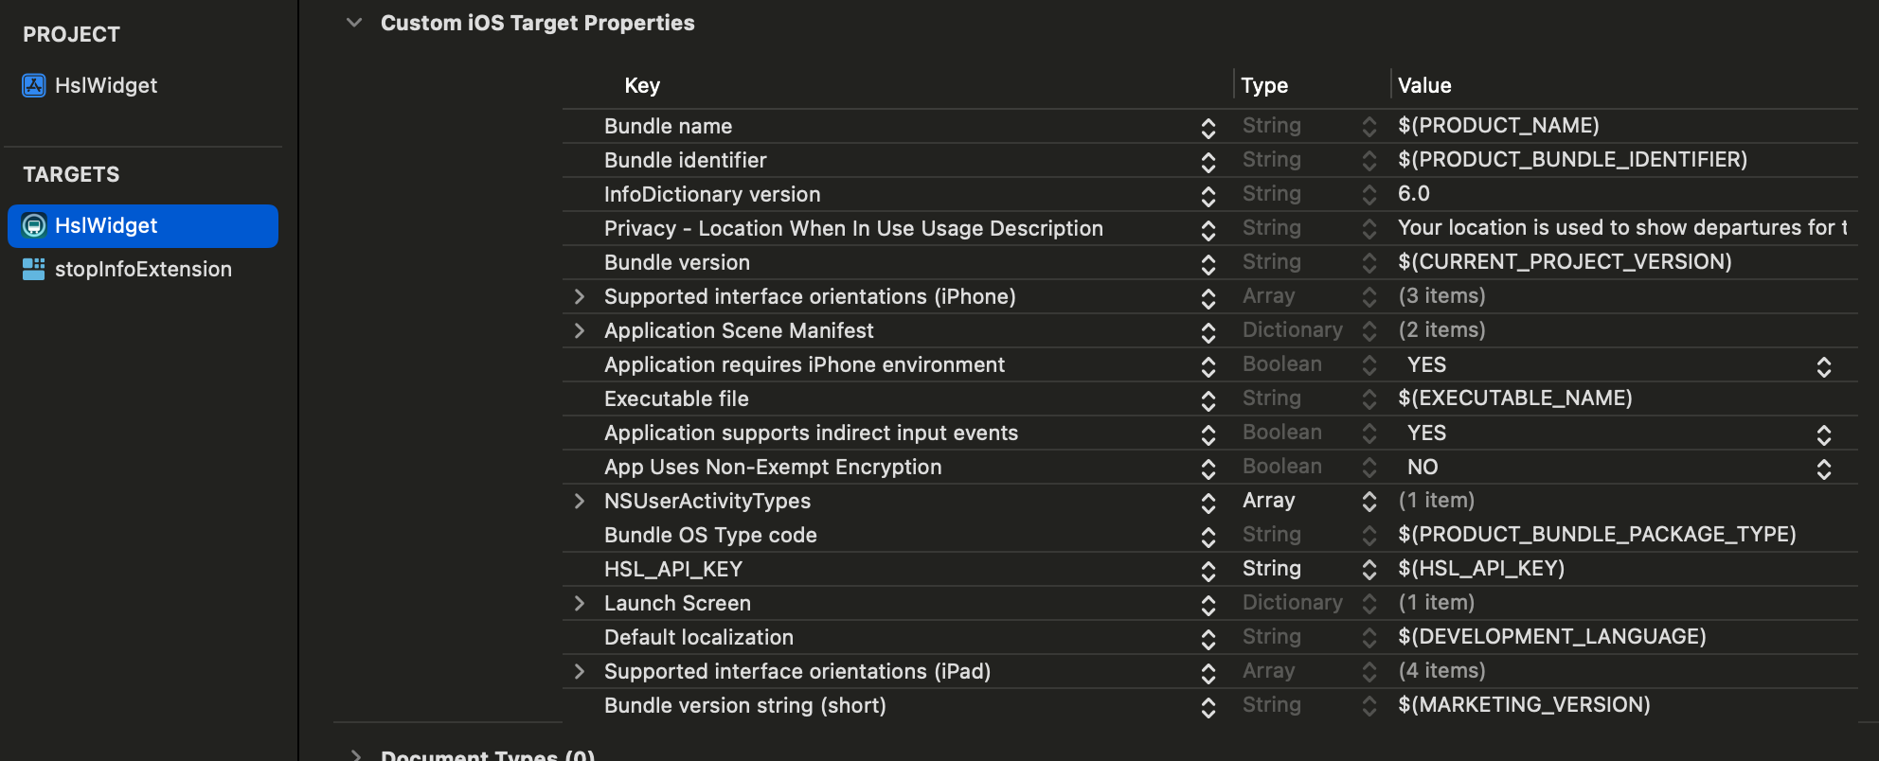Image resolution: width=1879 pixels, height=761 pixels.
Task: Click the stopInfoExtension extension icon
Action: click(34, 269)
